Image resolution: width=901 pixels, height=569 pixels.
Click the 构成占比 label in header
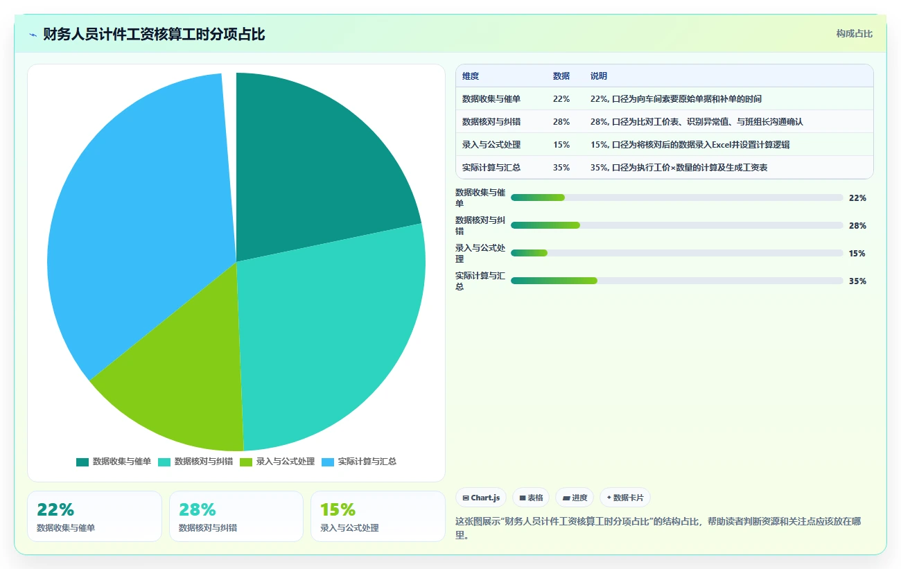(854, 33)
